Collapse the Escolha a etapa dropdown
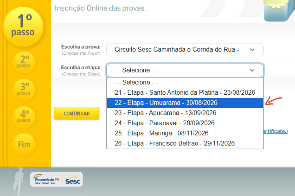 185,70
